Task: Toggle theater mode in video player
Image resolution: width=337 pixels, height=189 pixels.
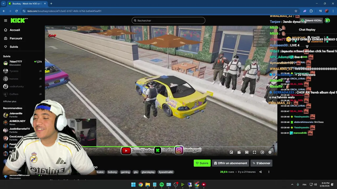Action: point(247,152)
